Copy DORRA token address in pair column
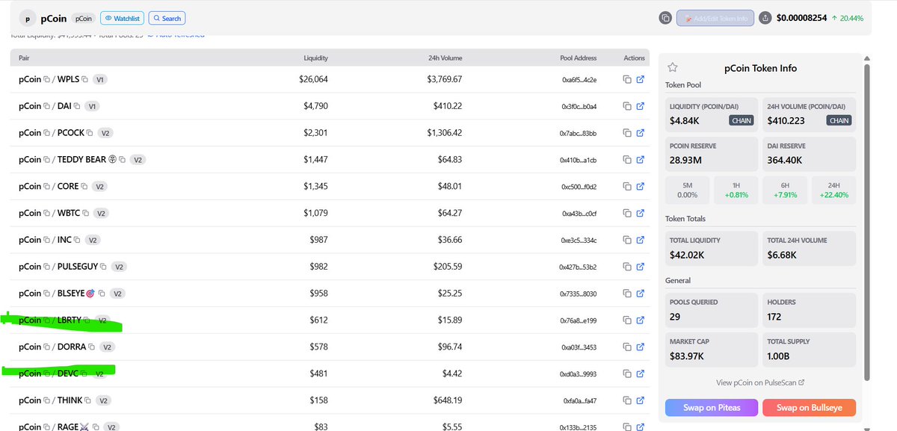The image size is (897, 431). point(92,347)
